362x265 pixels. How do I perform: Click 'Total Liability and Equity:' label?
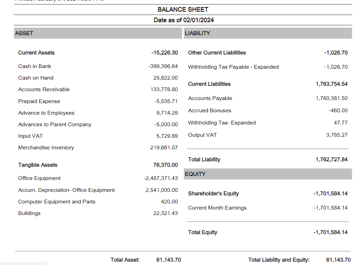[x=279, y=260]
